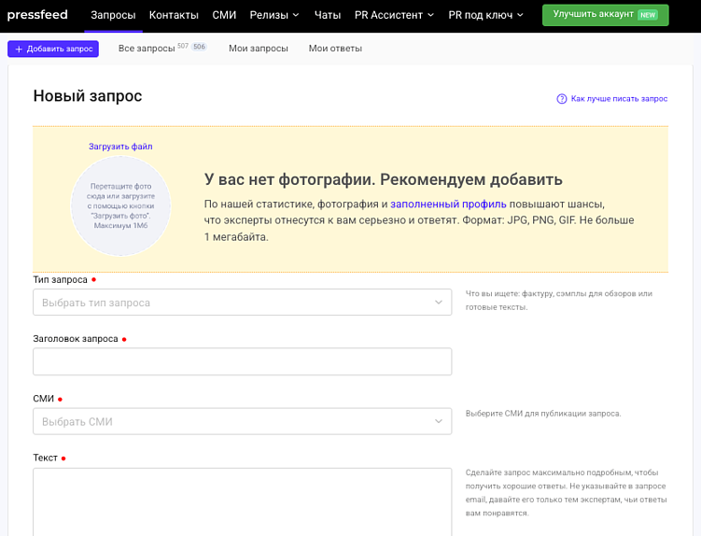Expand PR Ассистент menu
This screenshot has width=701, height=536.
394,15
